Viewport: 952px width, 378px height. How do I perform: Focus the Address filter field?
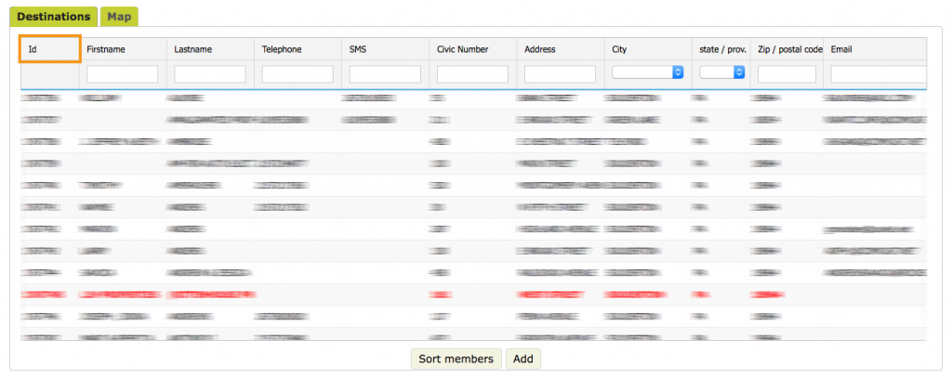click(560, 74)
